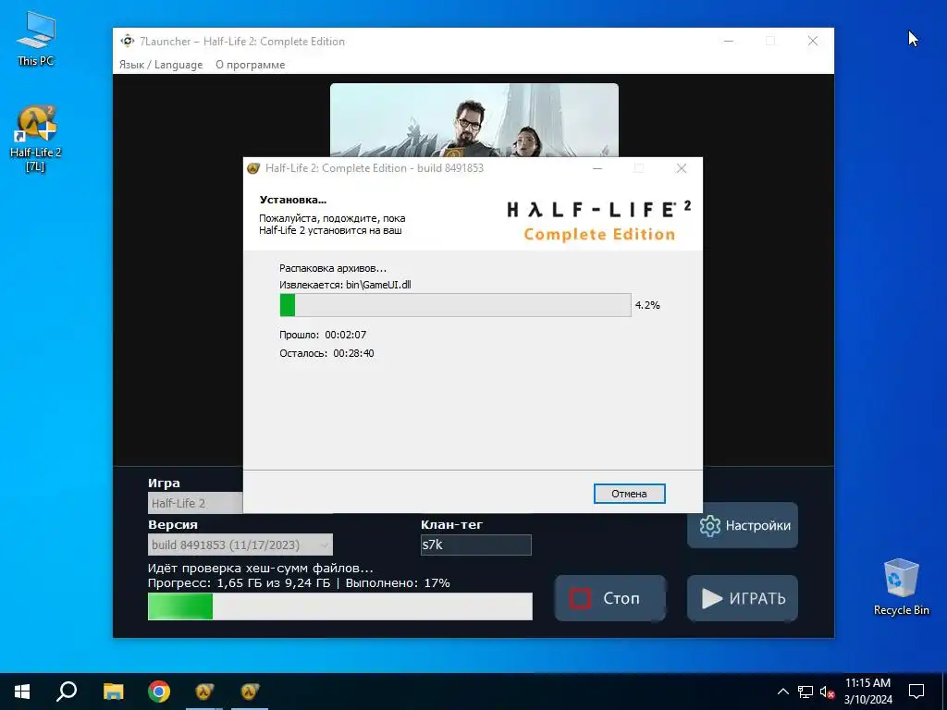Click the Стоп button in 7Launcher
Image resolution: width=947 pixels, height=710 pixels.
point(610,598)
